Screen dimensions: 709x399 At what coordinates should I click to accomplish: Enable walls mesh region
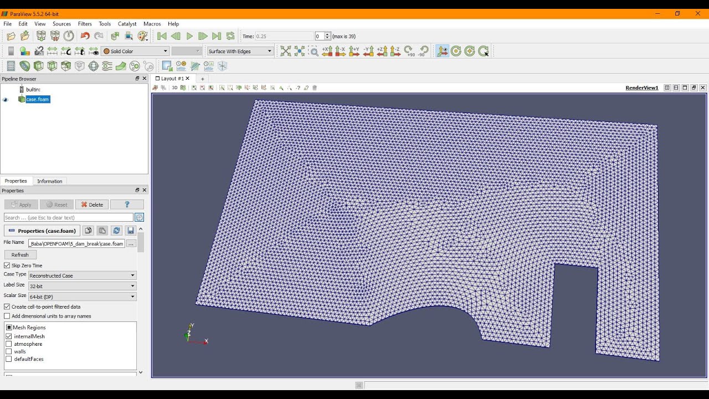[9, 351]
